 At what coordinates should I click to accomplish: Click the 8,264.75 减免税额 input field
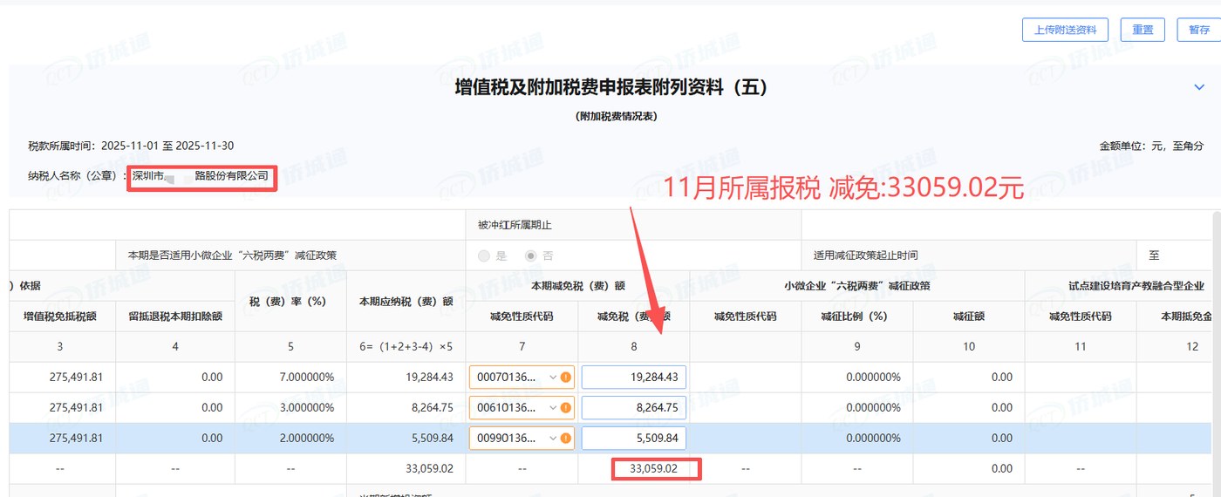pyautogui.click(x=634, y=407)
